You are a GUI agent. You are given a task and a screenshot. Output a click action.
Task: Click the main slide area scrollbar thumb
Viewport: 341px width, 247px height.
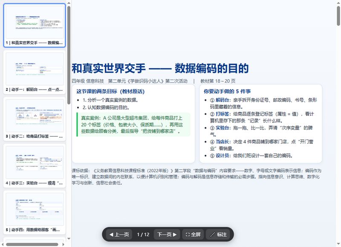pos(338,16)
